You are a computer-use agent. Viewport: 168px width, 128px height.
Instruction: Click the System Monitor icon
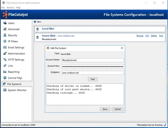(x=5, y=90)
